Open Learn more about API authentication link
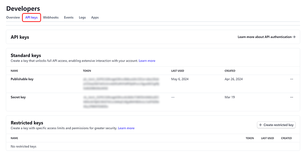The width and height of the screenshot is (306, 158). (x=266, y=37)
